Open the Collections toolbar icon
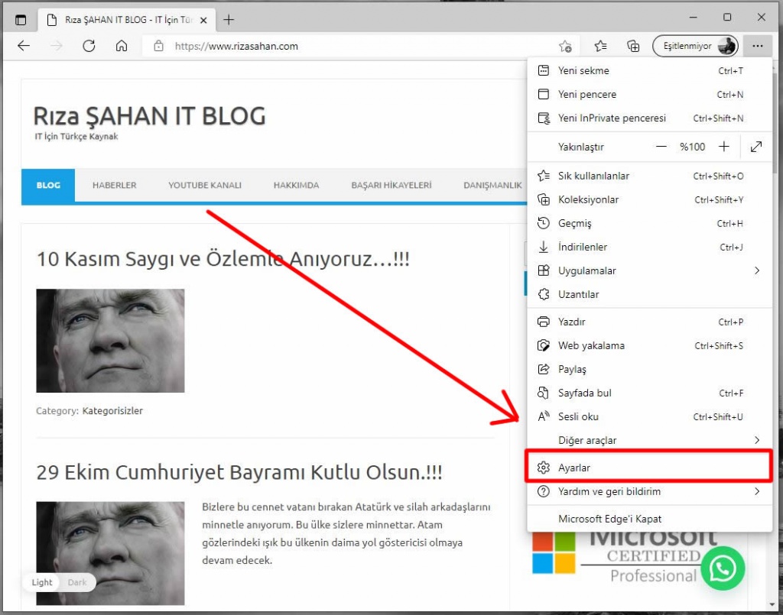Image resolution: width=783 pixels, height=615 pixels. point(633,46)
